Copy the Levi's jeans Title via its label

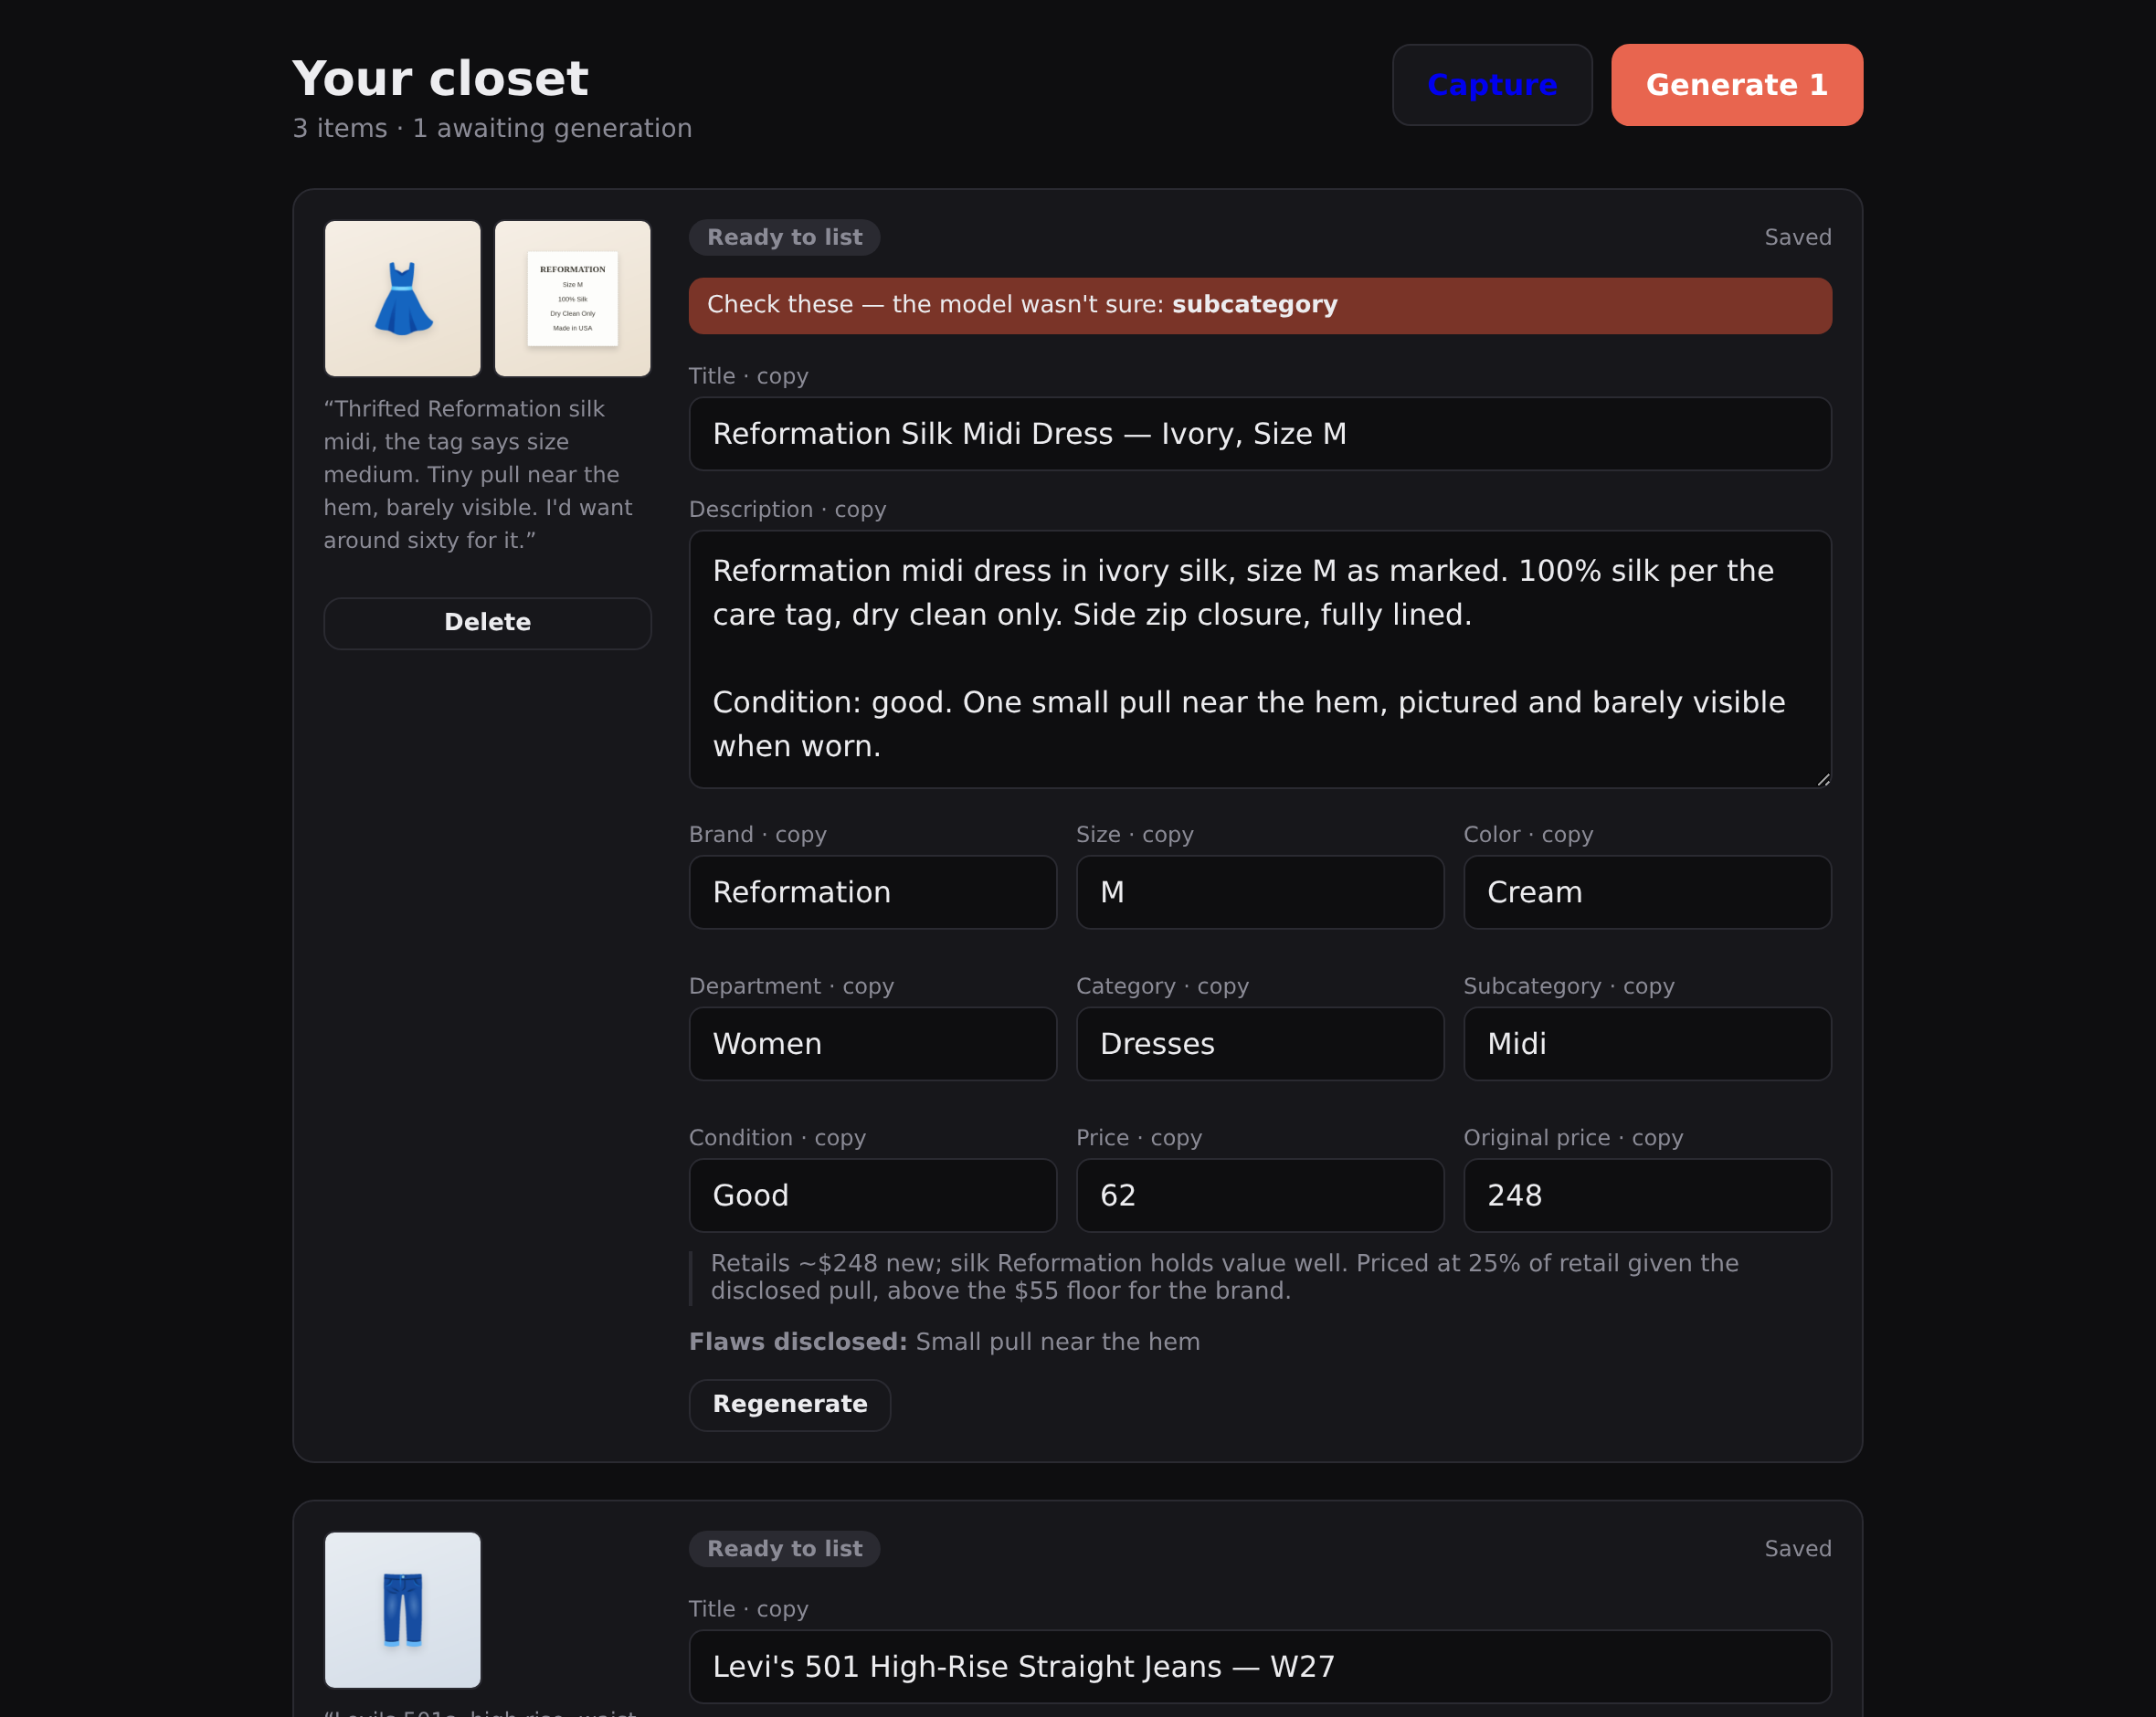[749, 1610]
